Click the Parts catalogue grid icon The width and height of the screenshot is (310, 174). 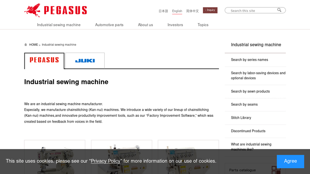coord(276,170)
